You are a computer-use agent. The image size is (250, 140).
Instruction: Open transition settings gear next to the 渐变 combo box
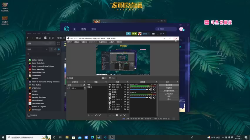click(84, 85)
